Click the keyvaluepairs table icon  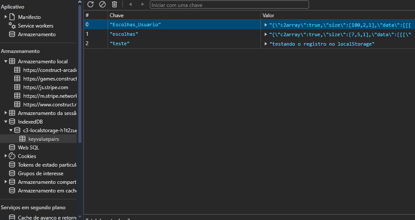click(22, 139)
